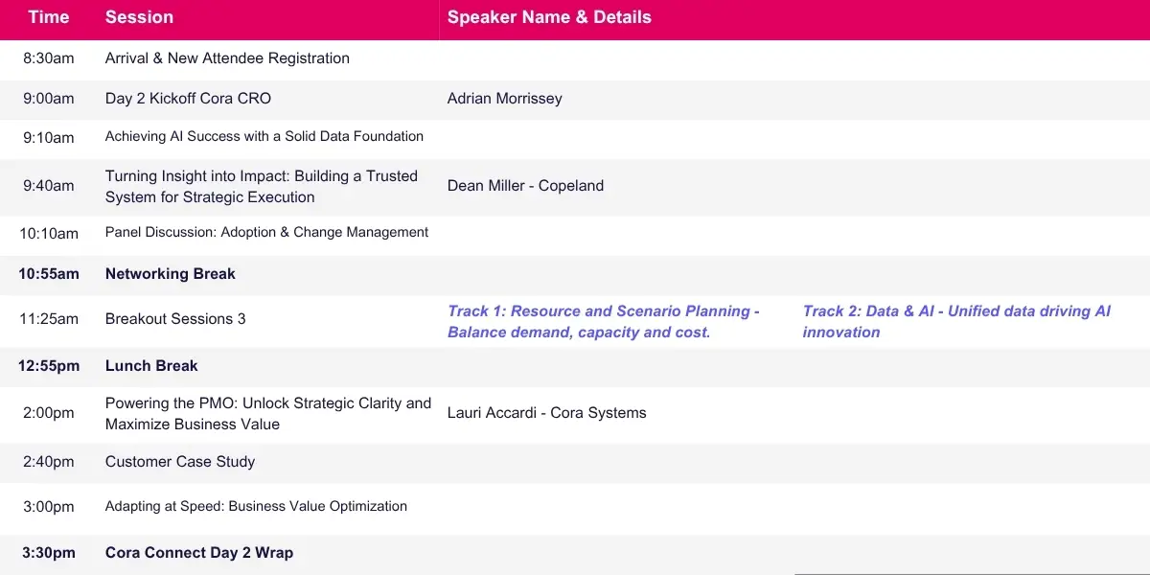The width and height of the screenshot is (1150, 575).
Task: Select the Lunch Break row
Action: click(151, 366)
